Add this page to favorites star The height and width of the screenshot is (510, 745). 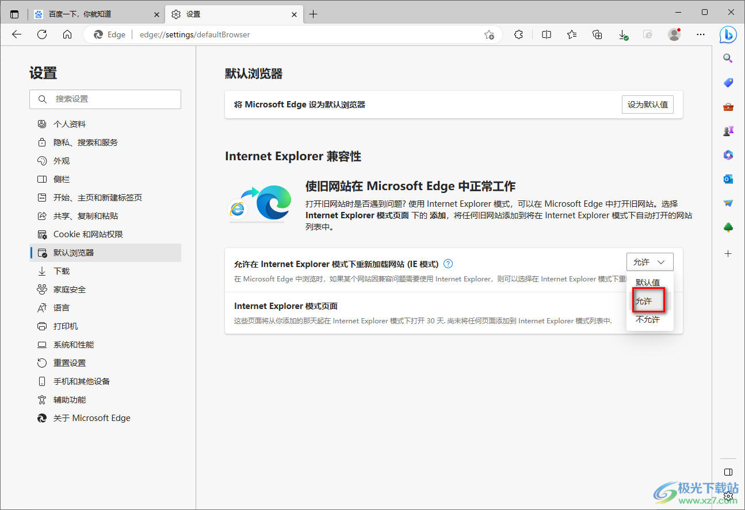[x=489, y=34]
